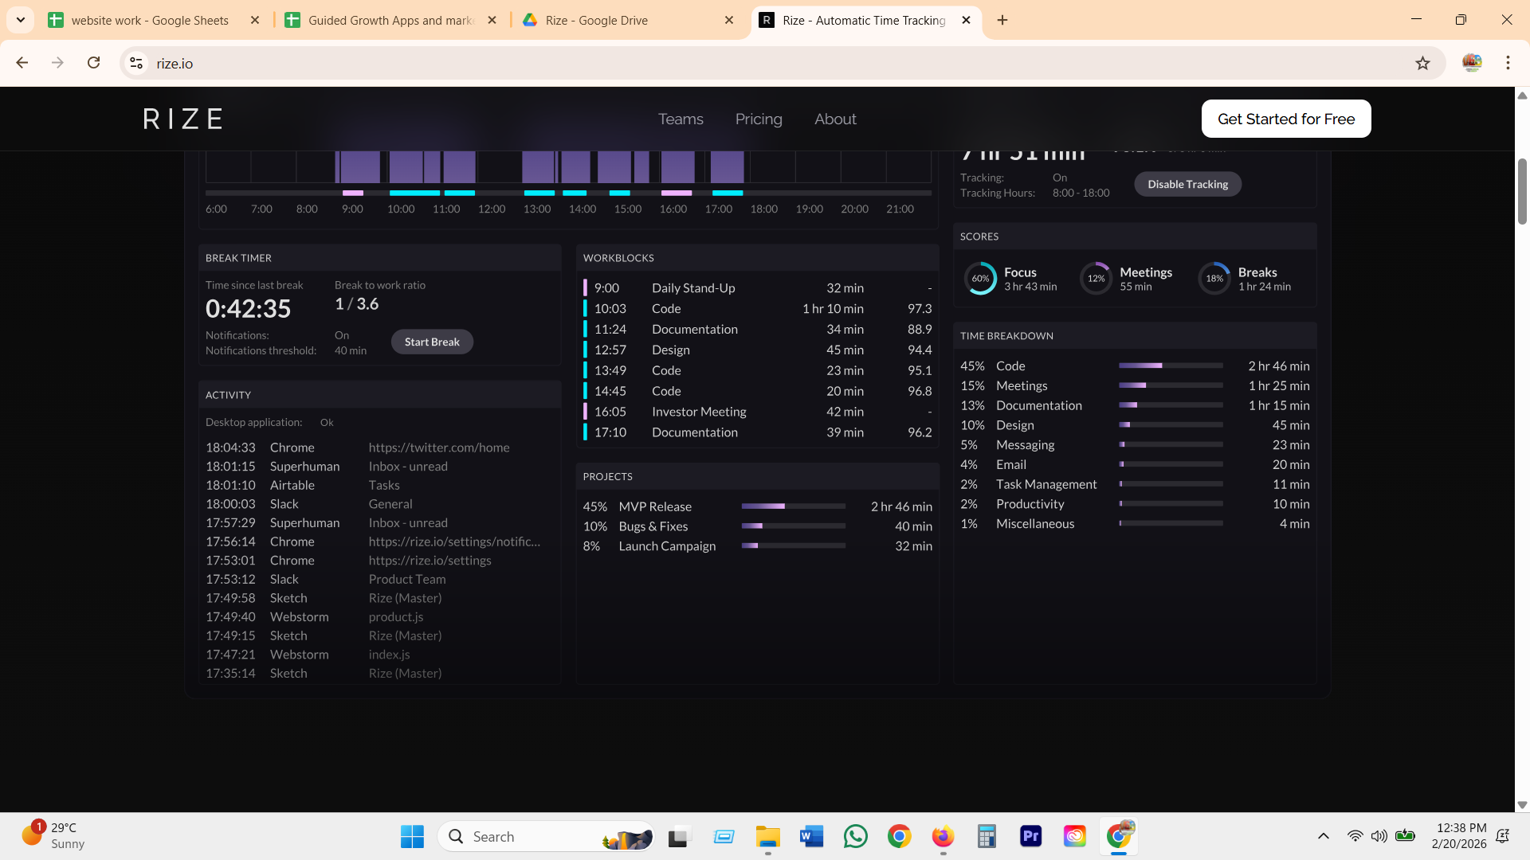The image size is (1530, 860).
Task: Open Microsoft Word from the taskbar
Action: [x=811, y=836]
